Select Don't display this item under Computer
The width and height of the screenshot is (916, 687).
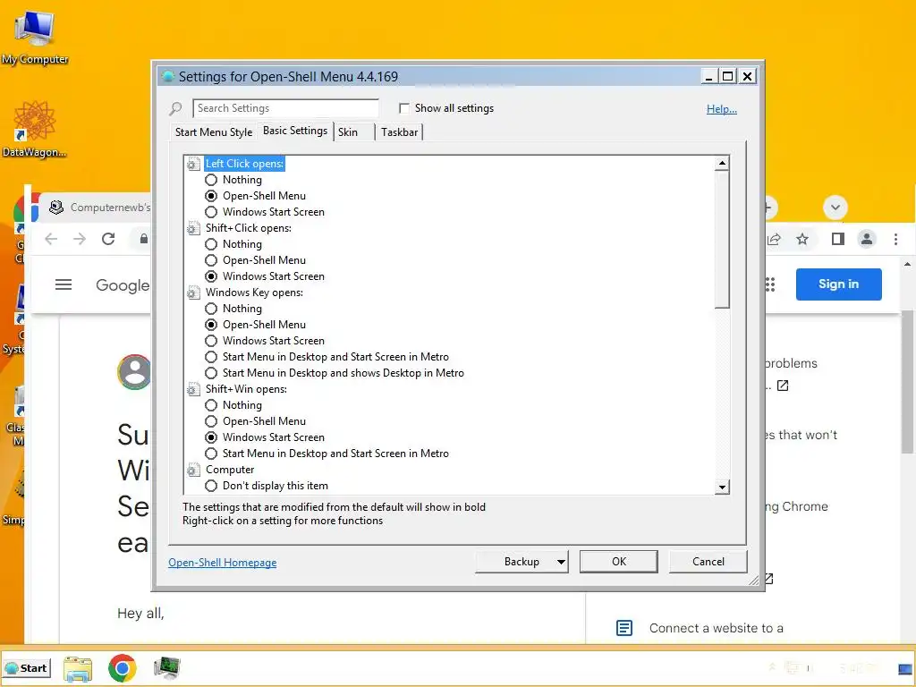(x=211, y=486)
